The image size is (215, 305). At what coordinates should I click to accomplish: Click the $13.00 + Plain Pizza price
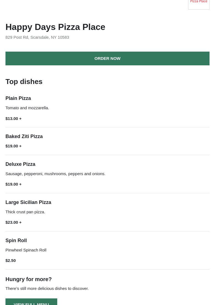13,118
